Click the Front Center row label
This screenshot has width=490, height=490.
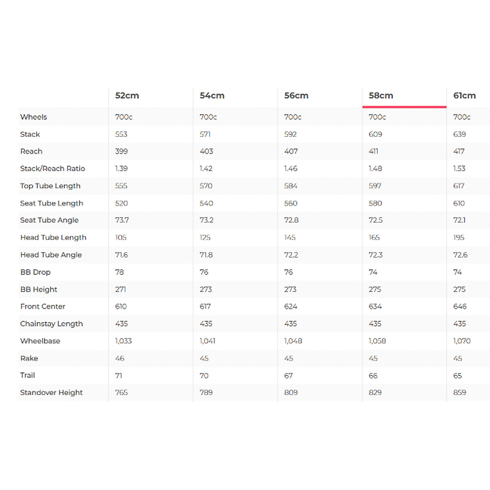click(42, 307)
